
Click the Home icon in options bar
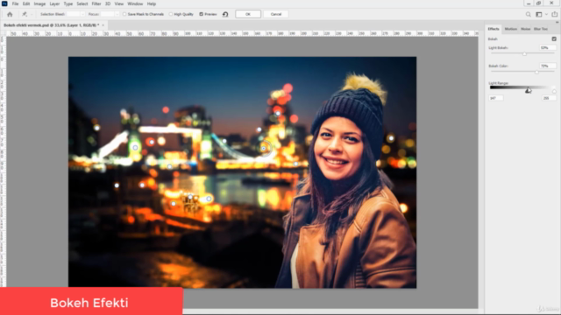coord(10,14)
